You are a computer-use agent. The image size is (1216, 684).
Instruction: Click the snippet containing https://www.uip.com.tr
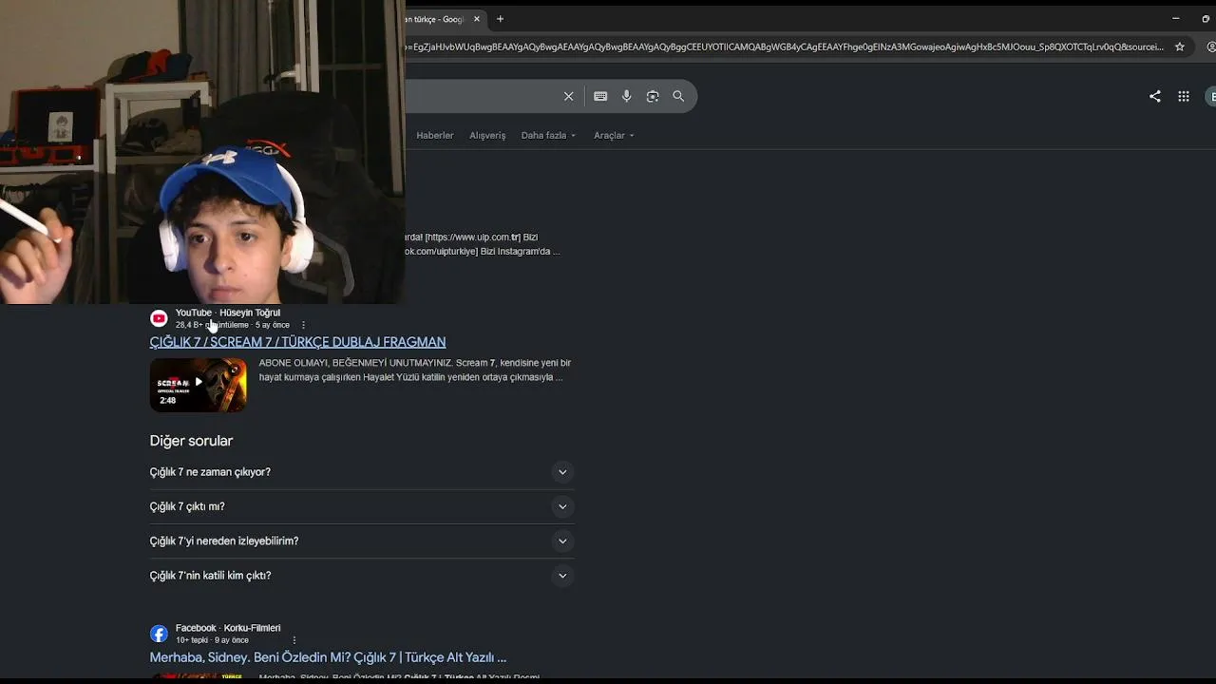tap(484, 244)
